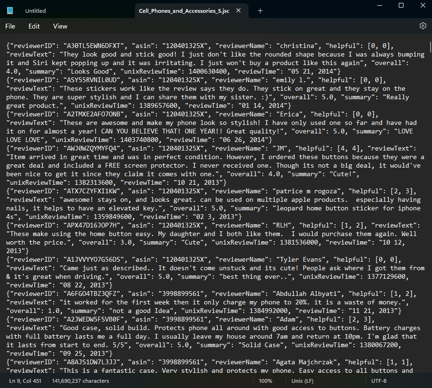Select the Cell_Phones_and_Accessories_5.jsc tab
This screenshot has height=388, width=432.
[185, 10]
